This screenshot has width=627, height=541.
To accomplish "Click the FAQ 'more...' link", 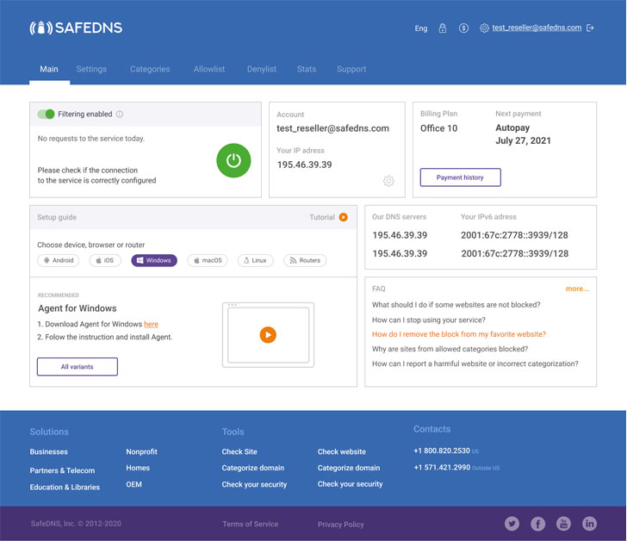I will point(577,289).
